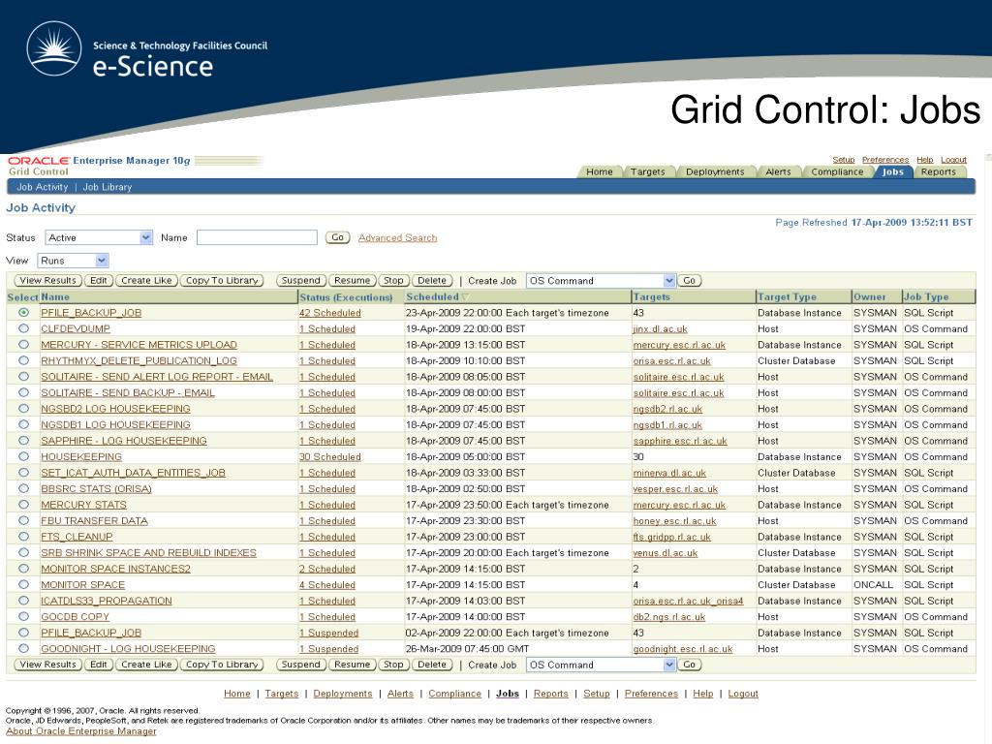The height and width of the screenshot is (744, 992).
Task: Click View Results above the job table
Action: coord(48,280)
